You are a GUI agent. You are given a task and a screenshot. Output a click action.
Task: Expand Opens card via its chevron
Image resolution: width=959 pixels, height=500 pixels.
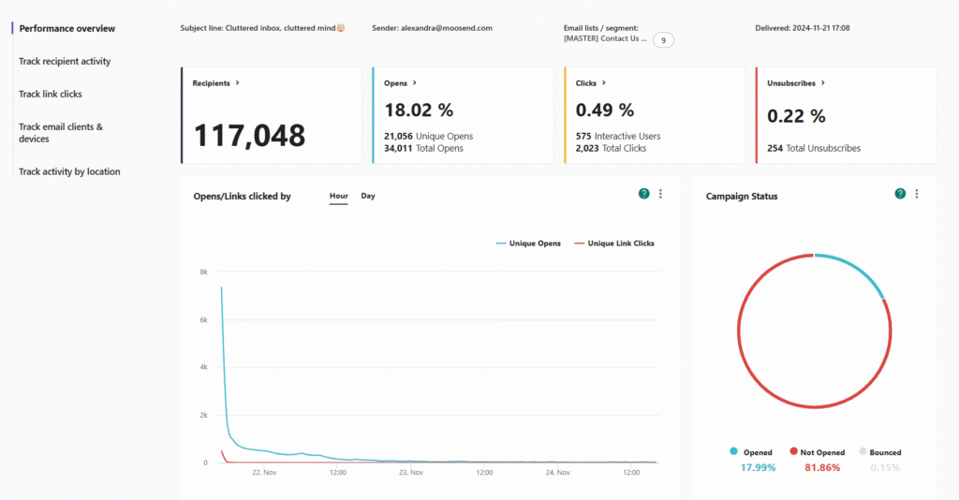tap(415, 83)
